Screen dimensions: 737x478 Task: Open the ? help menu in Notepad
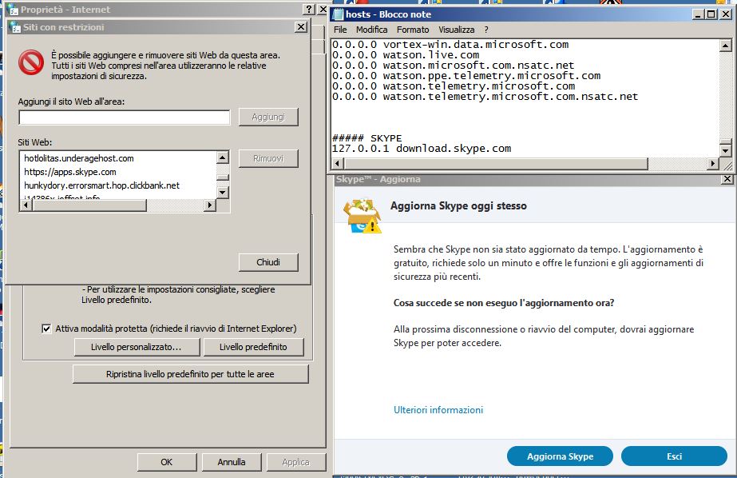click(486, 30)
